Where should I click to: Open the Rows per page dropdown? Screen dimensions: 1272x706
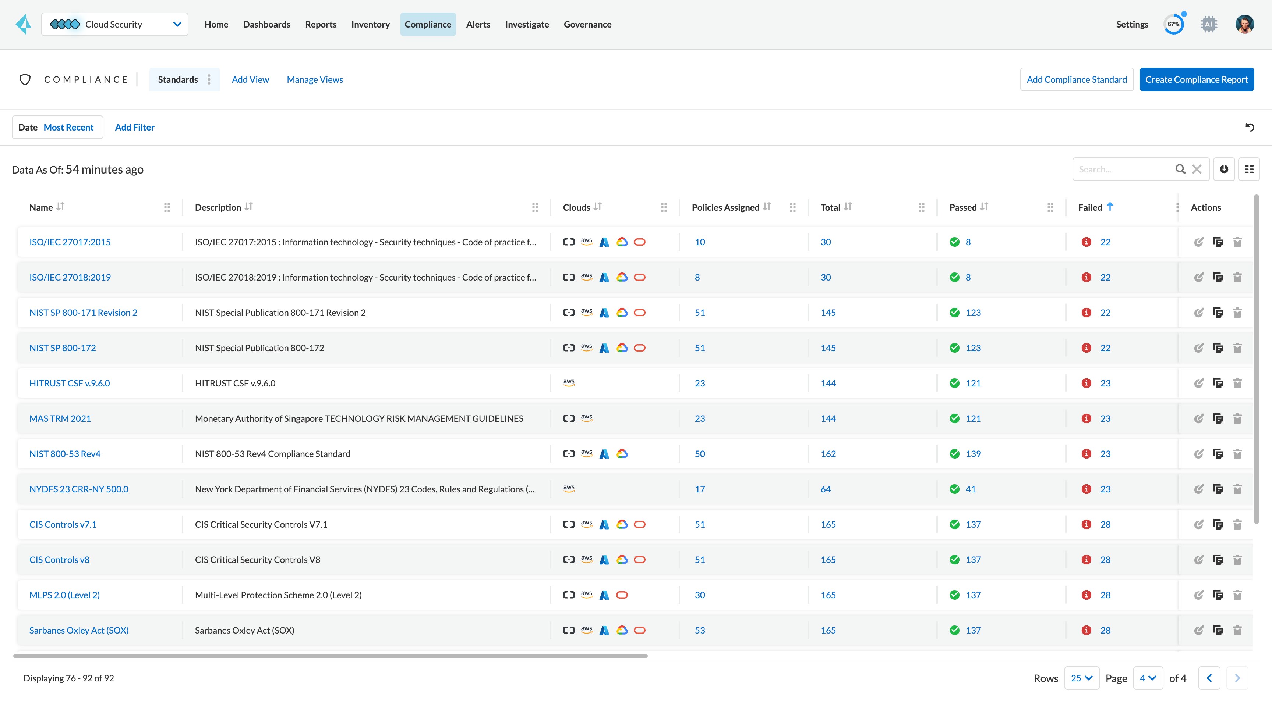(x=1082, y=678)
